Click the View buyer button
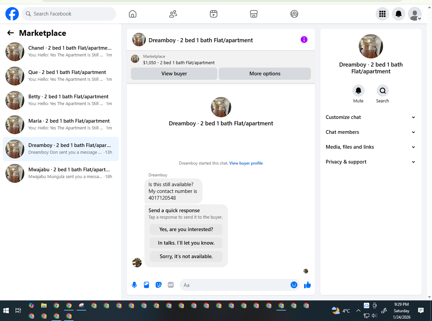The width and height of the screenshot is (432, 321). [174, 74]
